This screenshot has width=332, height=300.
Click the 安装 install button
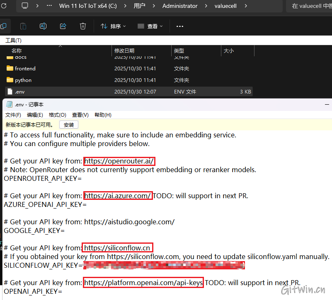pyautogui.click(x=69, y=125)
